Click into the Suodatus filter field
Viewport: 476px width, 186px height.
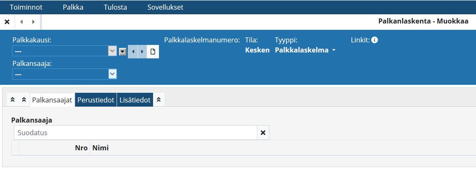coord(135,133)
